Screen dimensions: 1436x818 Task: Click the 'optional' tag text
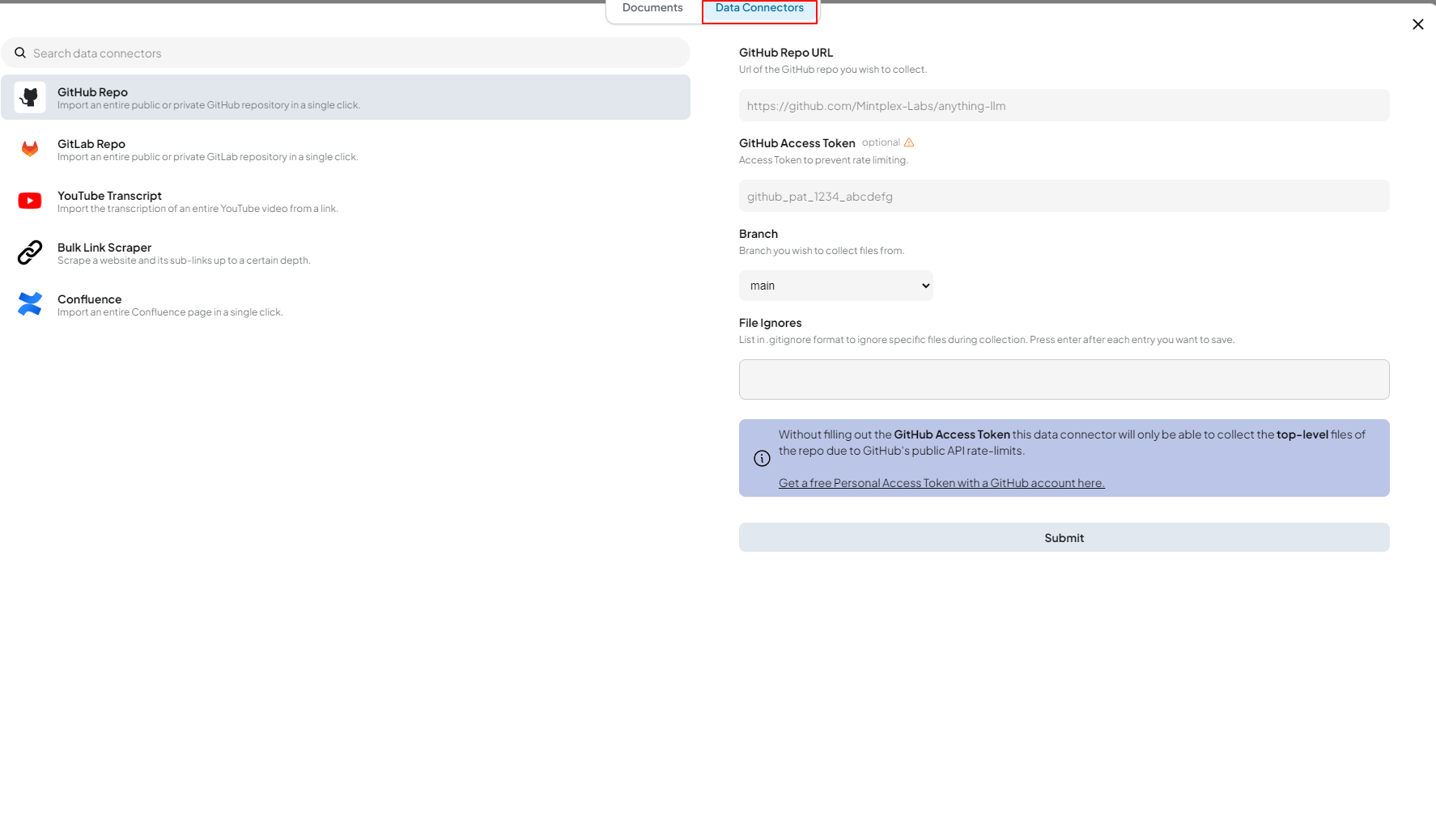tap(881, 142)
